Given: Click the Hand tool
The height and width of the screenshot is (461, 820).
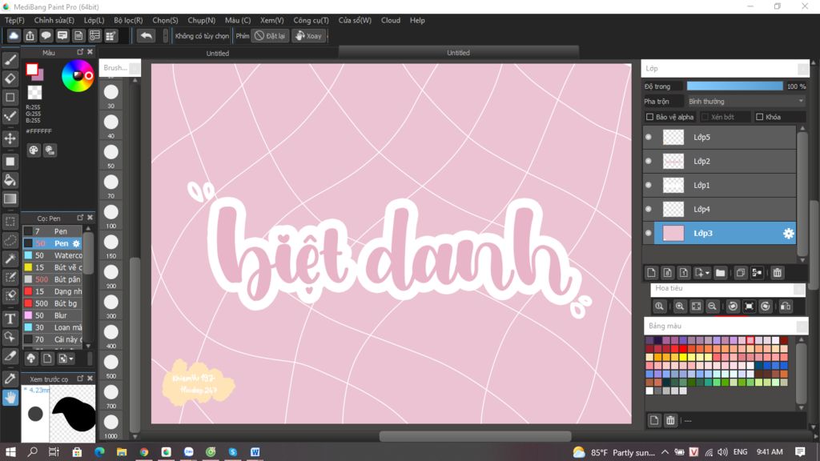Looking at the screenshot, I should point(10,398).
